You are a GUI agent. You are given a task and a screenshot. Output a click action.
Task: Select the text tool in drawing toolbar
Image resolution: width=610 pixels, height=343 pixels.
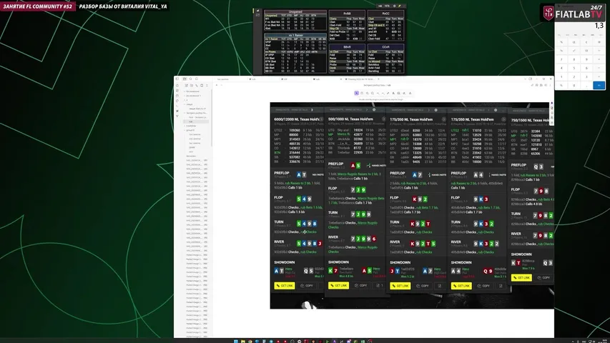(393, 93)
